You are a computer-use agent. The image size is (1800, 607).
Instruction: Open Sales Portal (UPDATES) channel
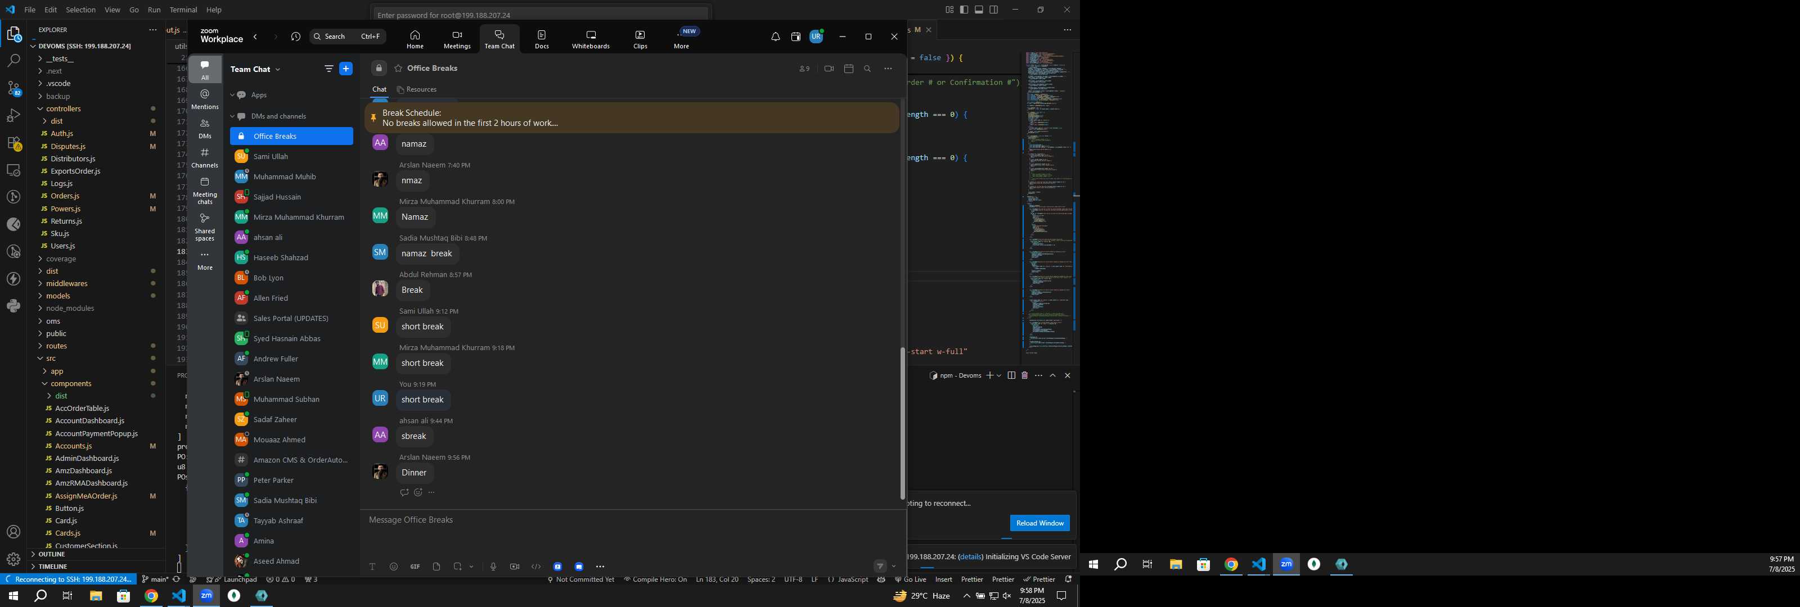pyautogui.click(x=291, y=319)
